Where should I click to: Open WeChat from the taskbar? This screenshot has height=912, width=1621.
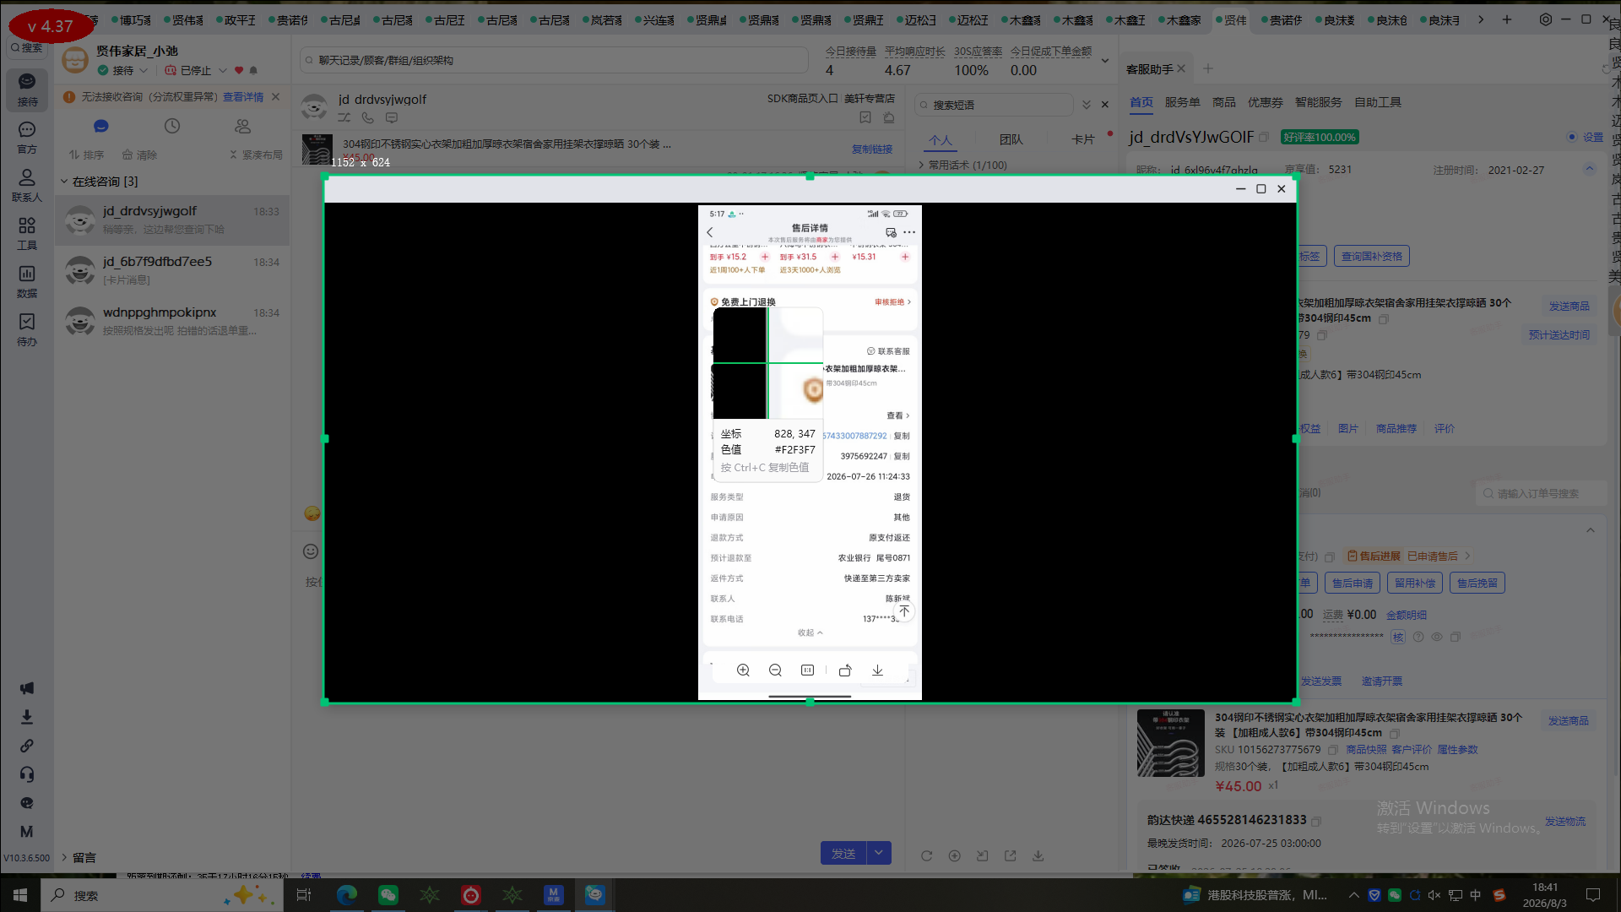tap(388, 895)
